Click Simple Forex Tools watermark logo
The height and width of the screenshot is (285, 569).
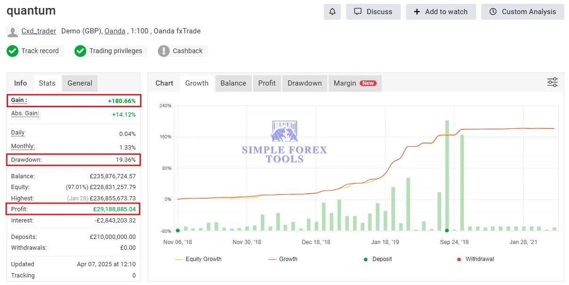(284, 142)
